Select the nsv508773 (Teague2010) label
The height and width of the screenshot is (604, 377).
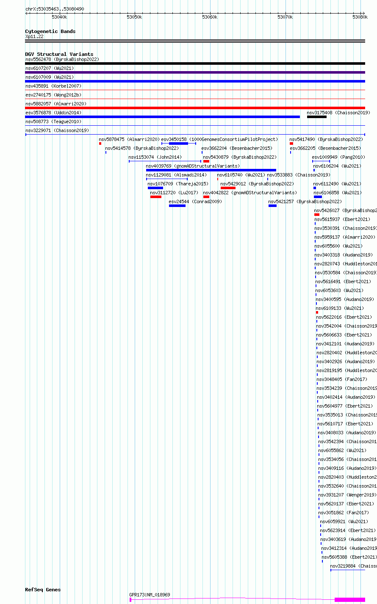[53, 121]
